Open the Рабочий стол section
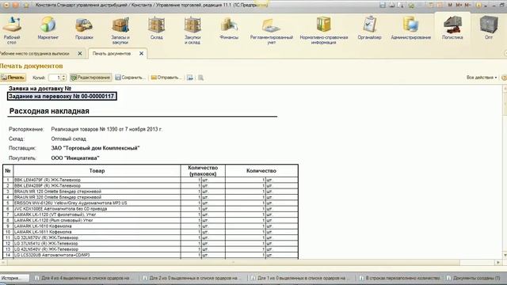The image size is (507, 285). (12, 30)
